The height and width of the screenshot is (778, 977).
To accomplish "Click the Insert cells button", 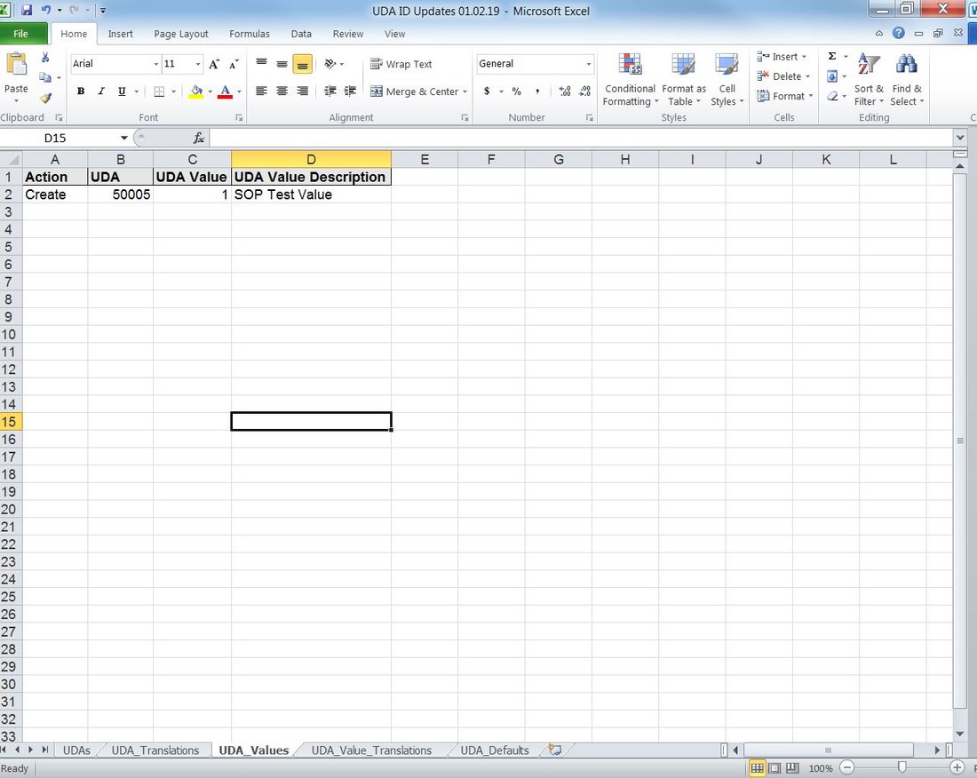I will pos(782,57).
